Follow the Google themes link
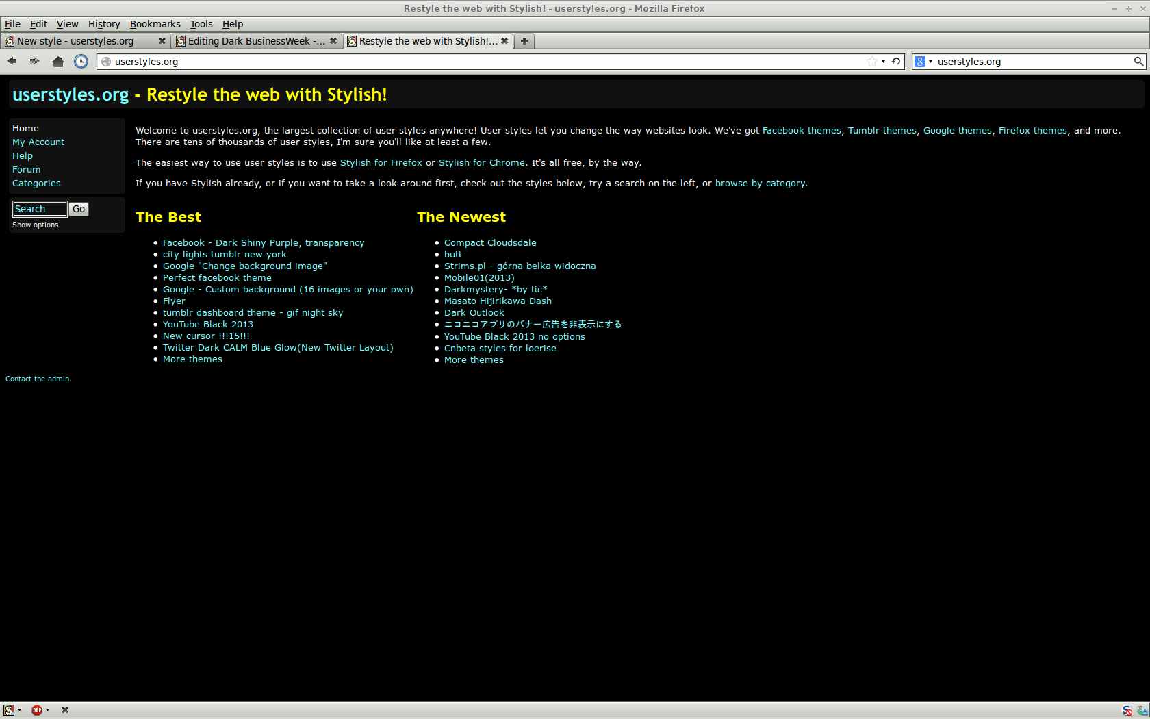 tap(958, 131)
